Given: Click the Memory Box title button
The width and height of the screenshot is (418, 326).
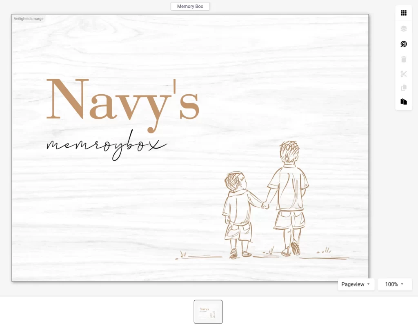Looking at the screenshot, I should point(190,7).
